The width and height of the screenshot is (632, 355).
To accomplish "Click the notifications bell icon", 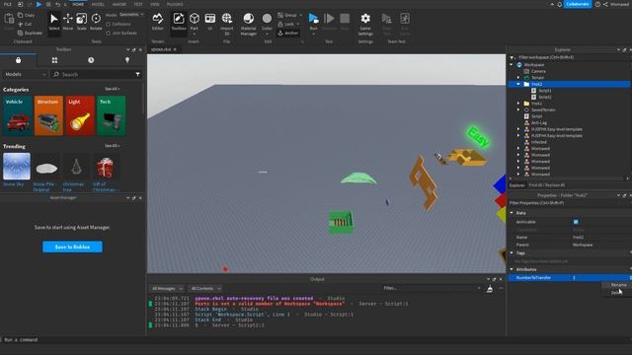I will coord(560,4).
